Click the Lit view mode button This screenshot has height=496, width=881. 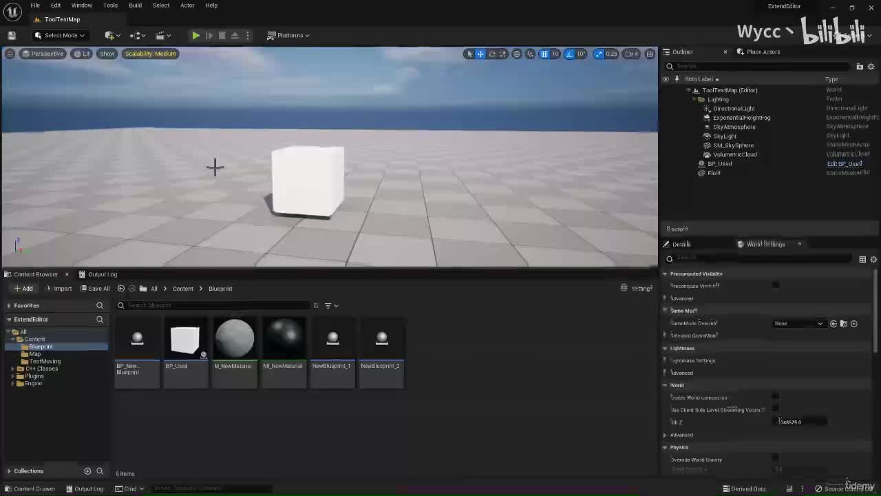(83, 54)
